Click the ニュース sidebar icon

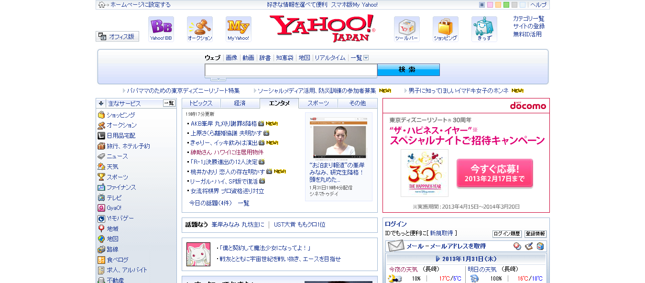[101, 156]
